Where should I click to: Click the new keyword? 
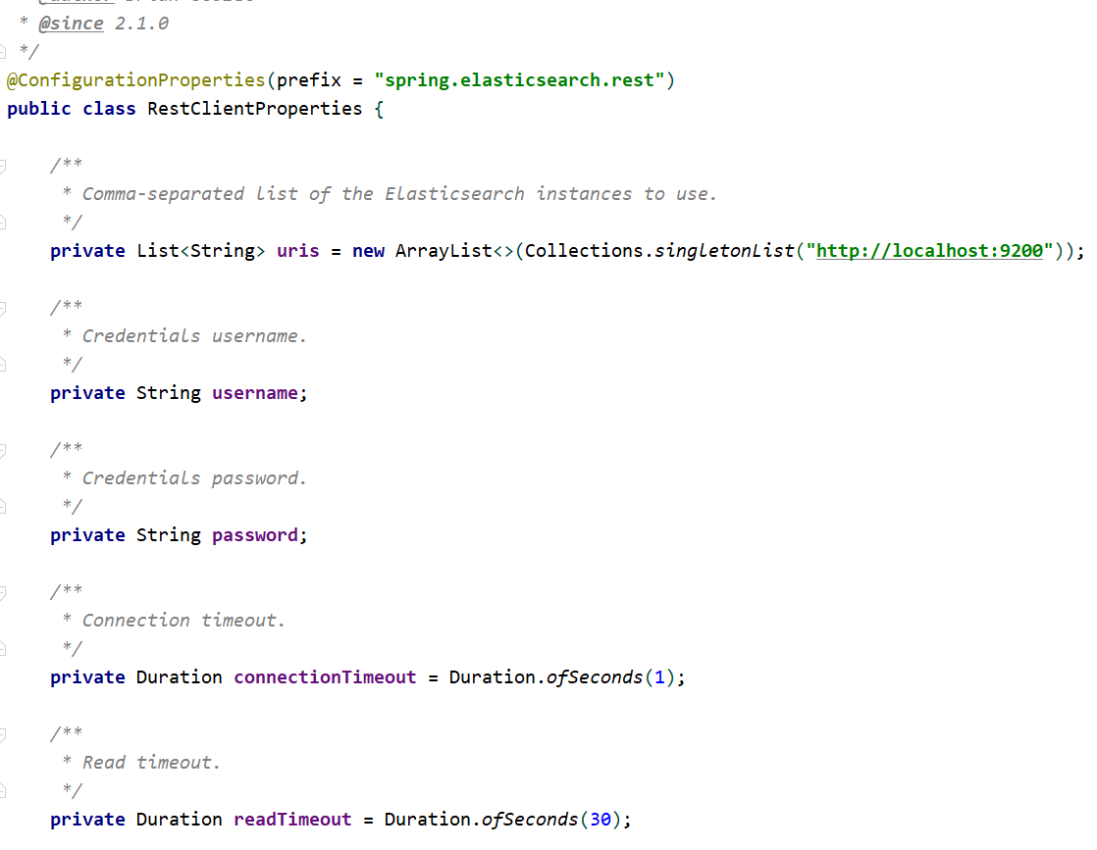point(368,251)
